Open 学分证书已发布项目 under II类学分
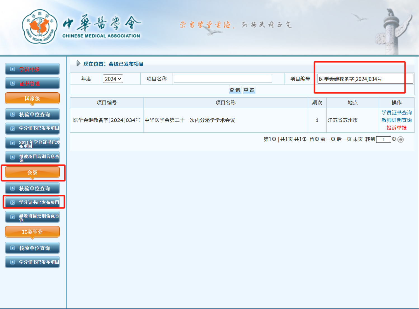Image resolution: width=419 pixels, height=309 pixels. click(32, 262)
